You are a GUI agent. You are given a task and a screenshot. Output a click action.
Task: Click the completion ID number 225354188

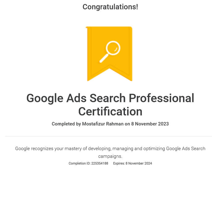100,163
